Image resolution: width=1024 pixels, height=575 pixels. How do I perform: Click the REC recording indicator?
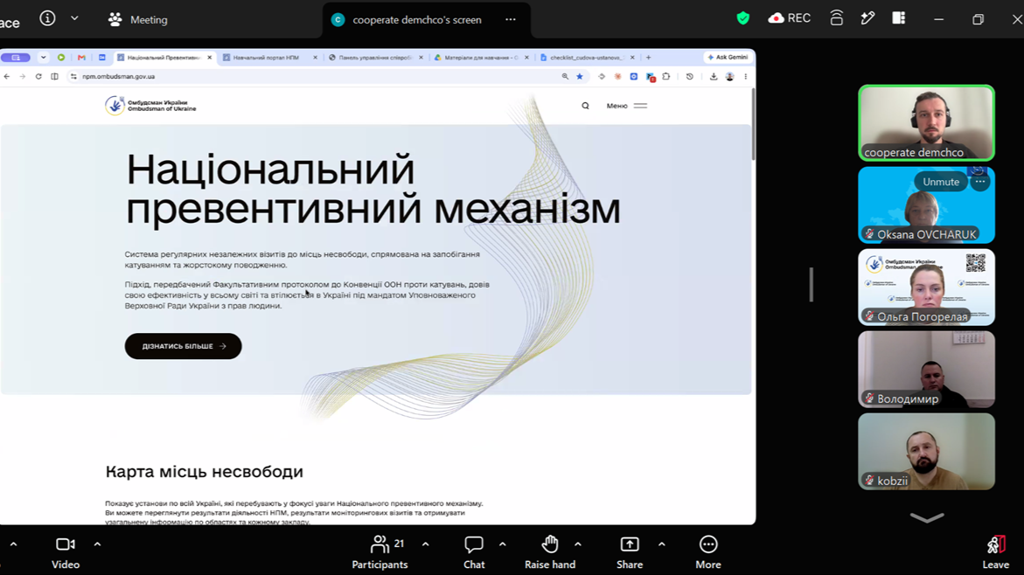pos(790,18)
